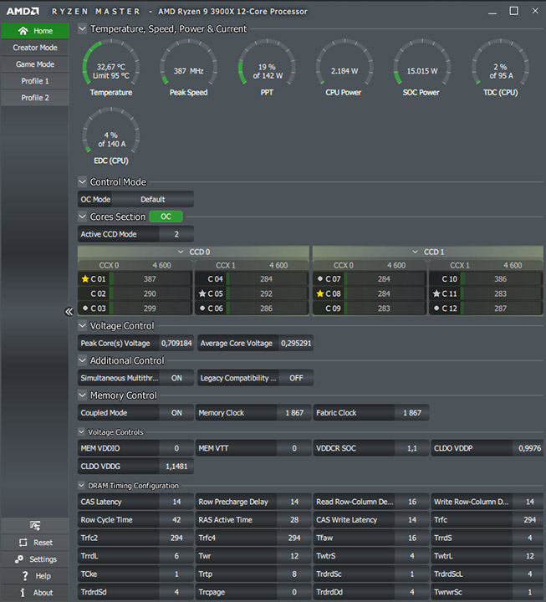Click the Reset button label
546x602 pixels.
click(43, 543)
